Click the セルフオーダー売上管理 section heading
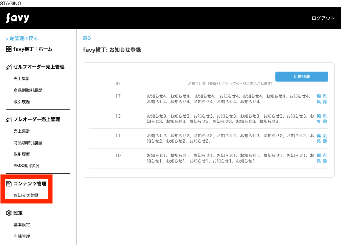The width and height of the screenshot is (341, 245). click(x=39, y=67)
